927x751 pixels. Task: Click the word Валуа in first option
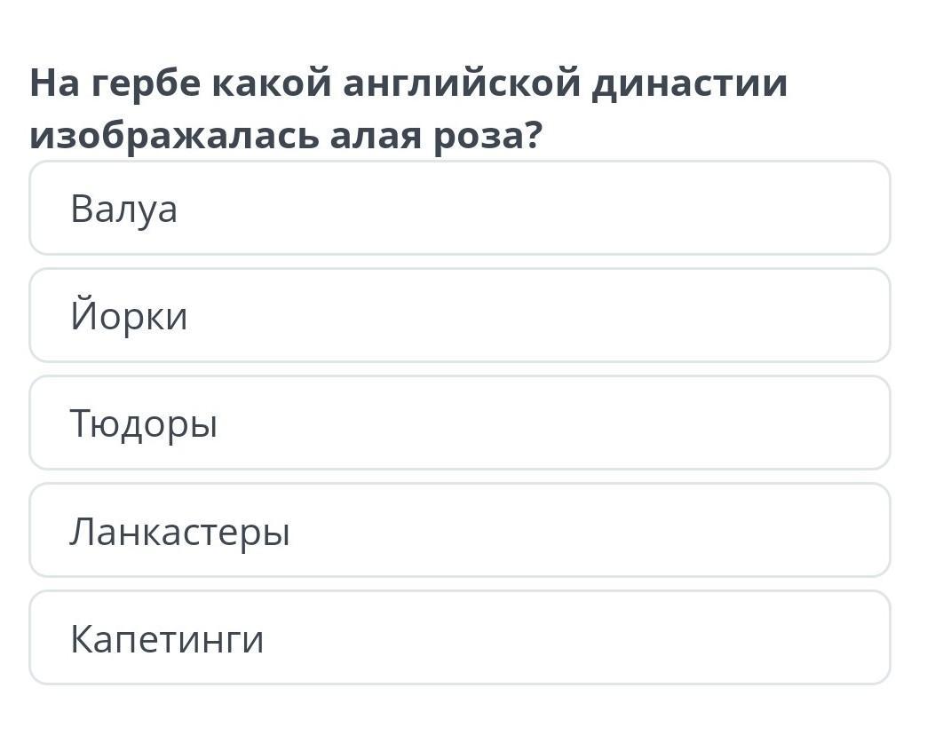(123, 209)
